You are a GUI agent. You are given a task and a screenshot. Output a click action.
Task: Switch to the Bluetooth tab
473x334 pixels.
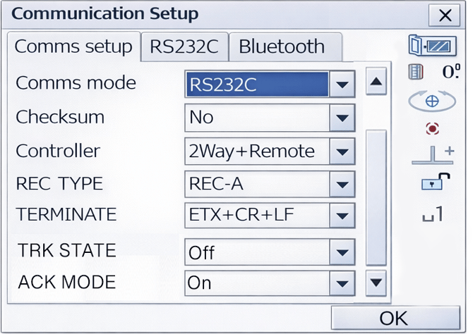[282, 47]
